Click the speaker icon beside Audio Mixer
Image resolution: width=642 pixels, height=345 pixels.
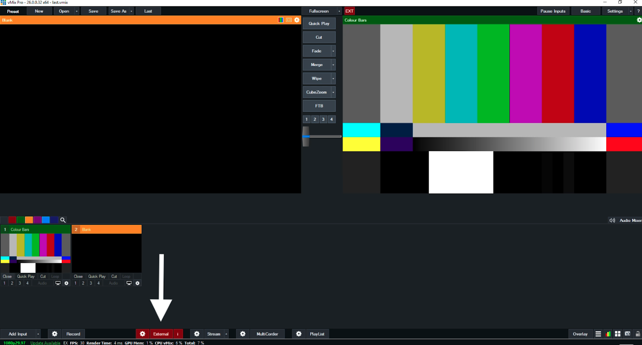pyautogui.click(x=612, y=220)
